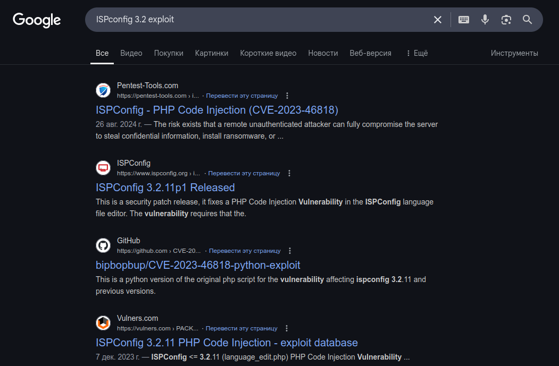Click the pentest-tools.com URL text
Viewport: 559px width, 366px height.
158,96
